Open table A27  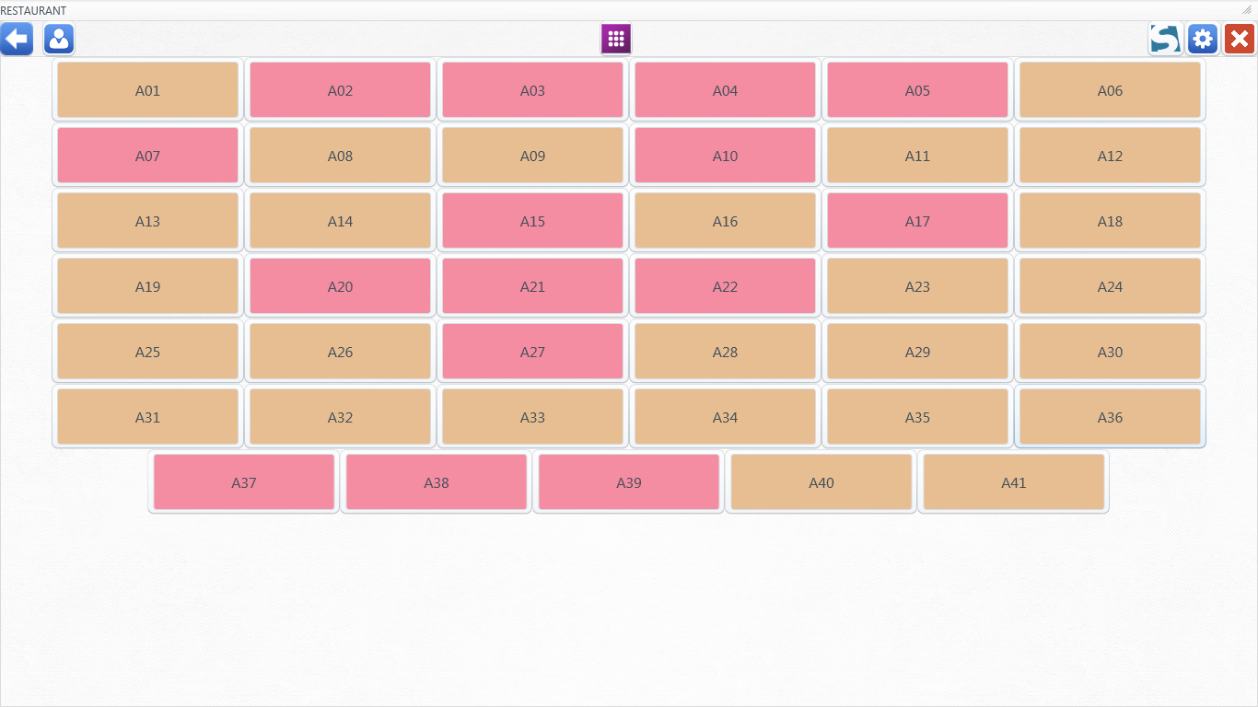coord(532,352)
